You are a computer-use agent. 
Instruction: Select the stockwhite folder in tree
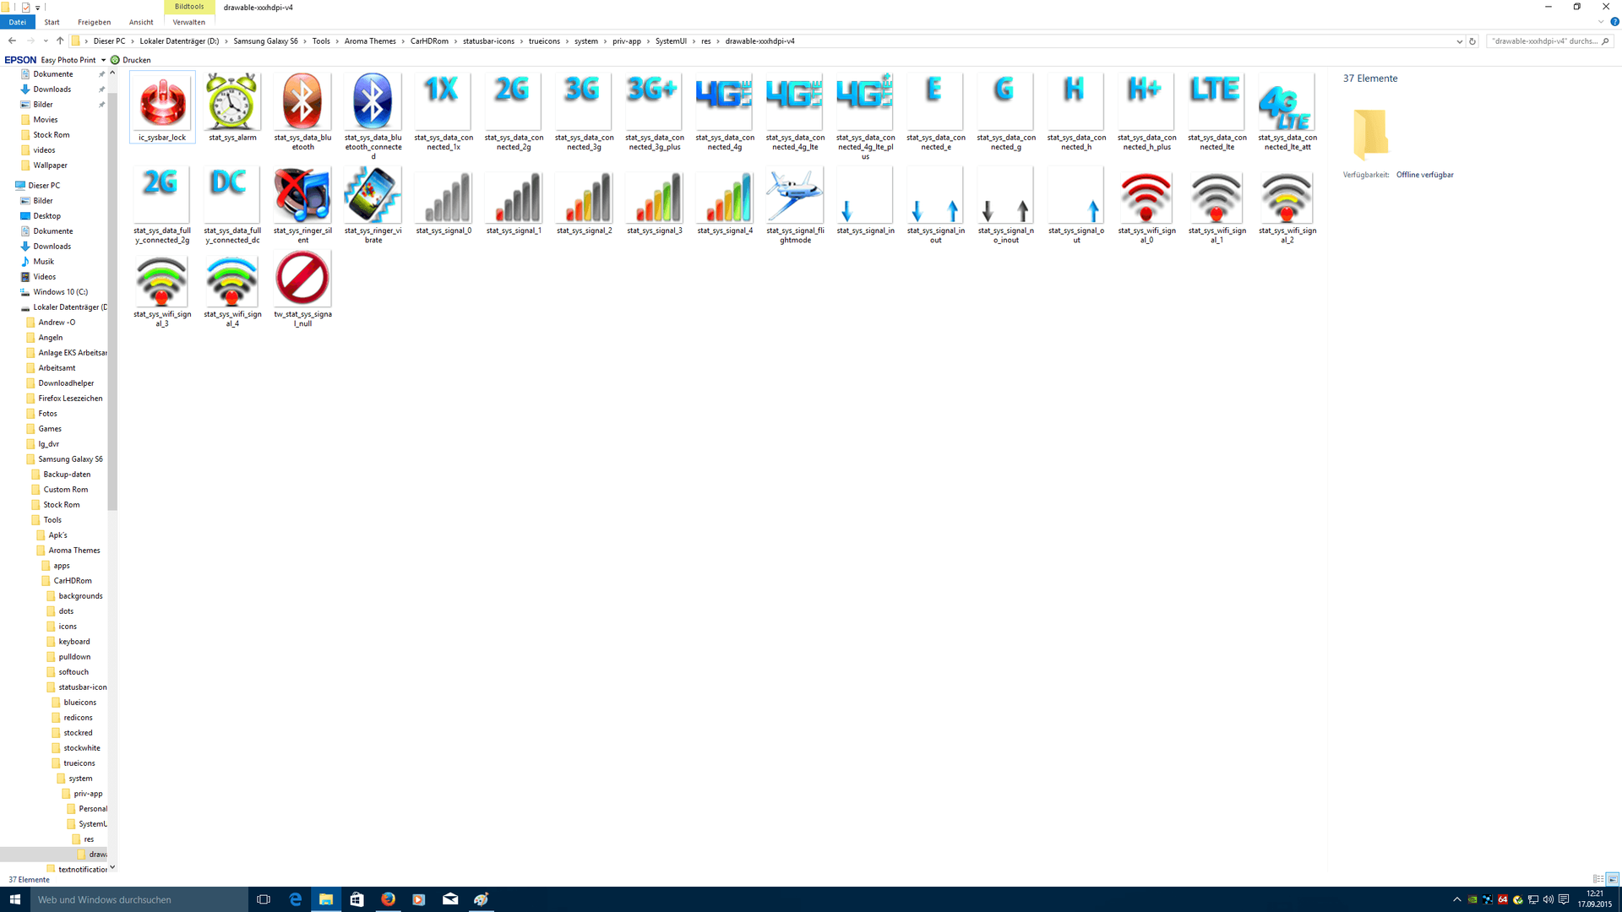(x=81, y=748)
